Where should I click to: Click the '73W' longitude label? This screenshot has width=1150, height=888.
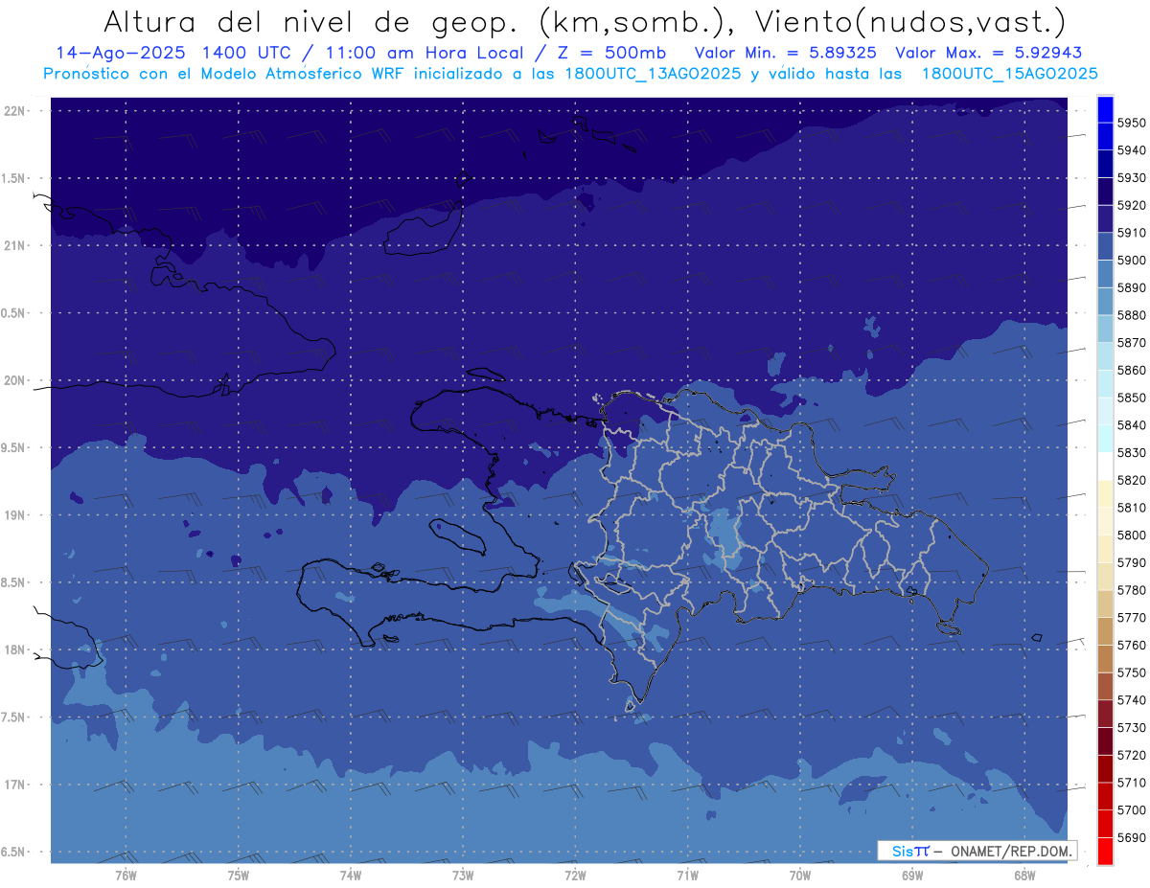point(463,876)
